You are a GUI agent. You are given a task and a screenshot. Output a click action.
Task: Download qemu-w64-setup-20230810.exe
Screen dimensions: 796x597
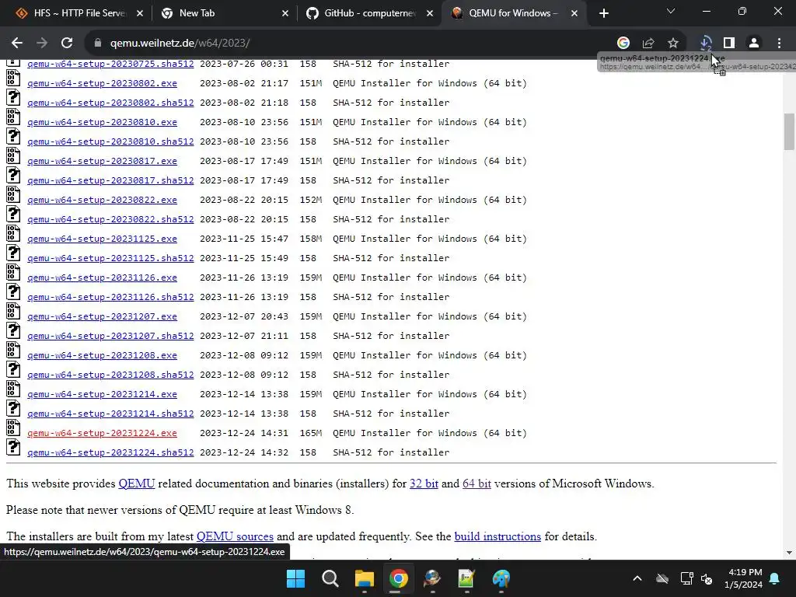[x=102, y=122]
